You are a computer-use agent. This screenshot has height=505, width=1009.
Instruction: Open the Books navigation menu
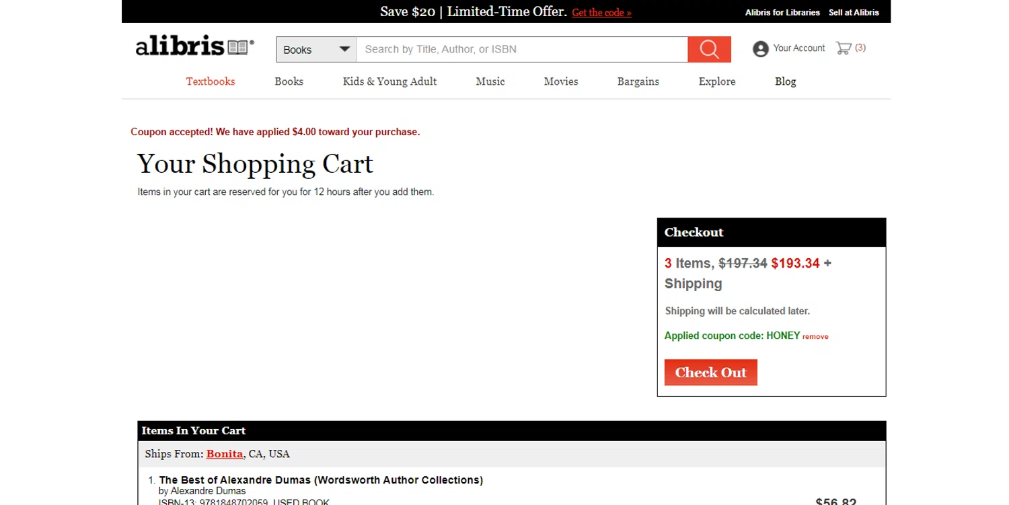tap(289, 81)
